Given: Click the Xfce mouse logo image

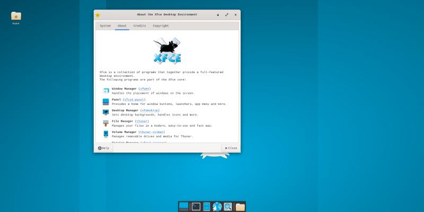Looking at the screenshot, I should [x=167, y=51].
